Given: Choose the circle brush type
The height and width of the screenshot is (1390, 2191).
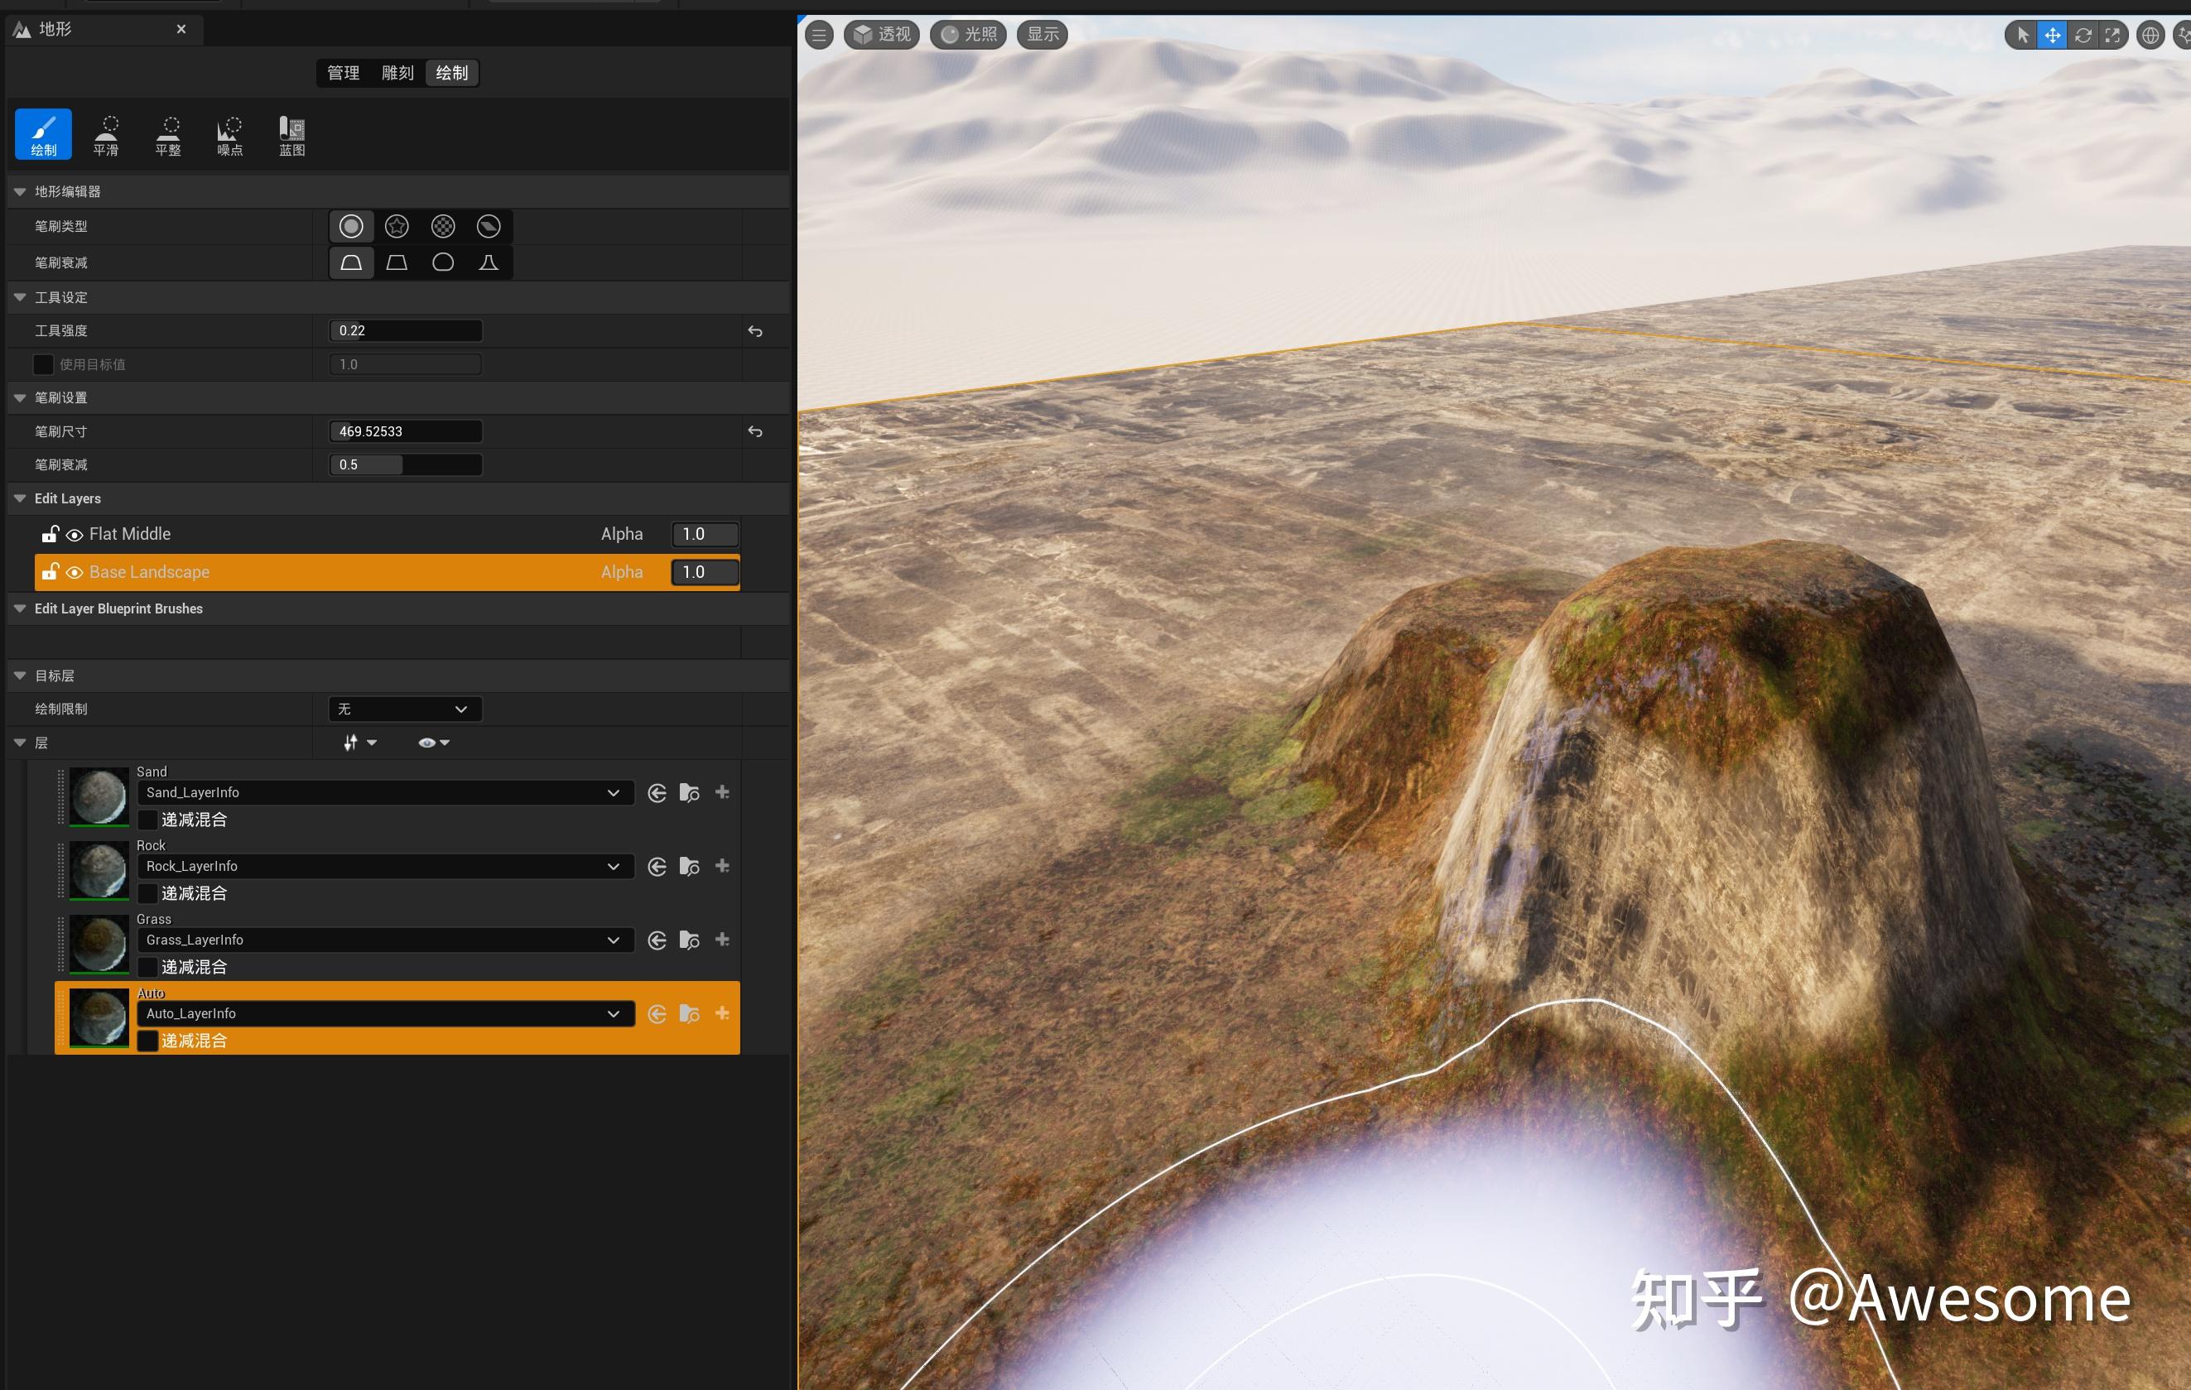Looking at the screenshot, I should [x=351, y=226].
